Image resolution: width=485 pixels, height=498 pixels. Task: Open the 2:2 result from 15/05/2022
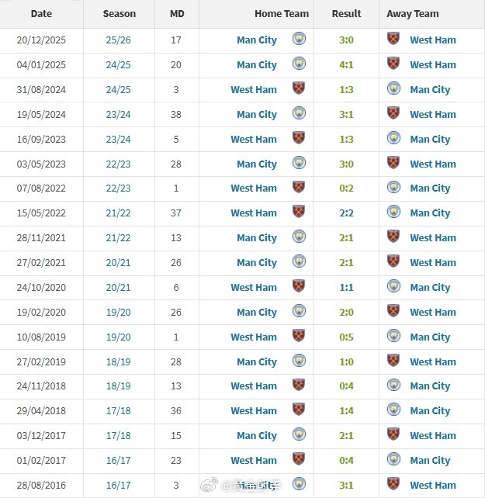346,213
